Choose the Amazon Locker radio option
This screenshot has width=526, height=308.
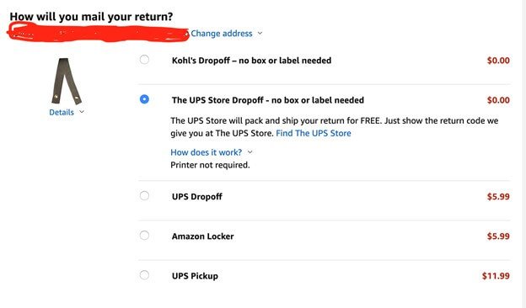coord(144,236)
